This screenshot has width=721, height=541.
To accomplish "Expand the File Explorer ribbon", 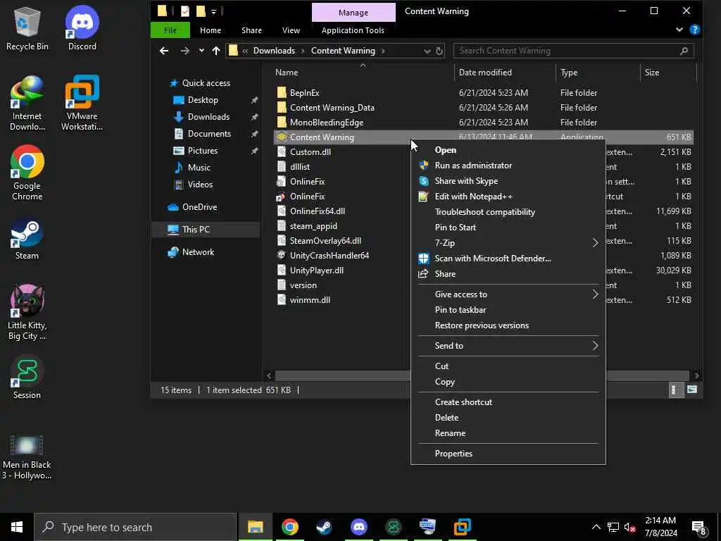I will pyautogui.click(x=679, y=30).
